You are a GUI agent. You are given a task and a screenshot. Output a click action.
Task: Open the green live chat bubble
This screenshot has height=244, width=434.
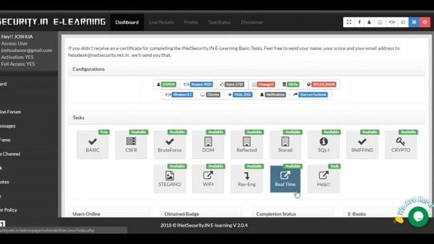(418, 217)
